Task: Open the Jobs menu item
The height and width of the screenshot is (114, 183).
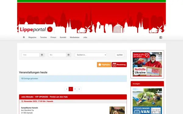Action: click(85, 37)
